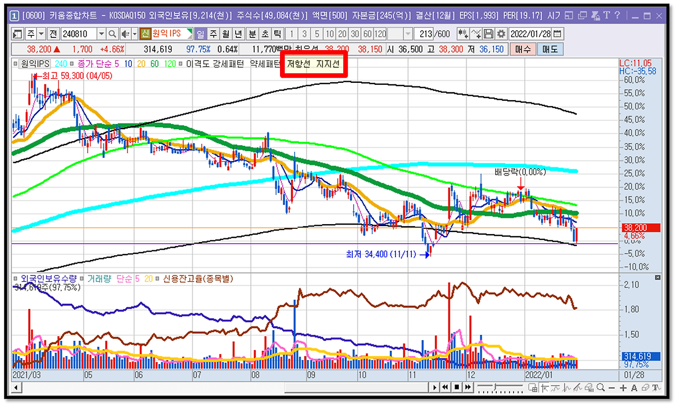675x405 pixels.
Task: Open the 주 dropdown arrow at toolbar left
Action: (x=42, y=34)
